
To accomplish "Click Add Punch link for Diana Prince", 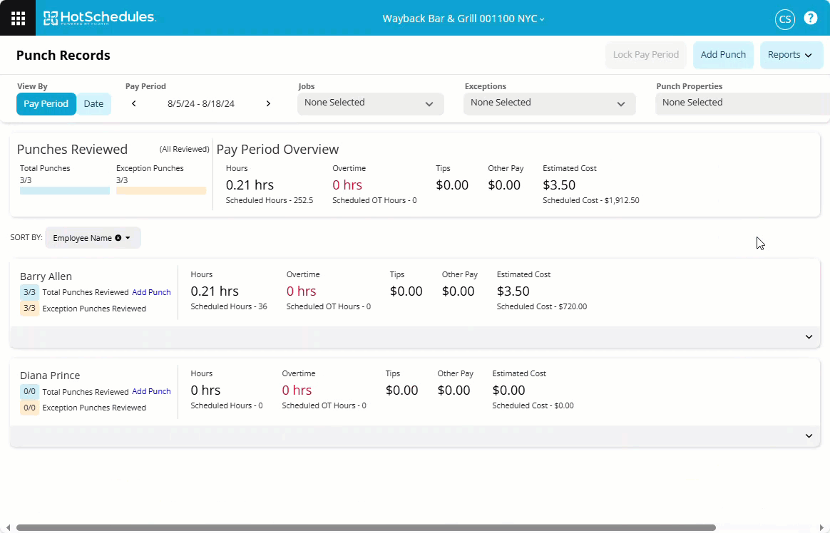I will (151, 391).
